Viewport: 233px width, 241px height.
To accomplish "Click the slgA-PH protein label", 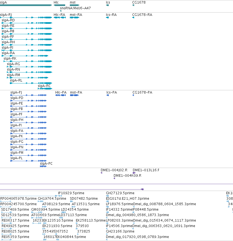I will [17, 120].
